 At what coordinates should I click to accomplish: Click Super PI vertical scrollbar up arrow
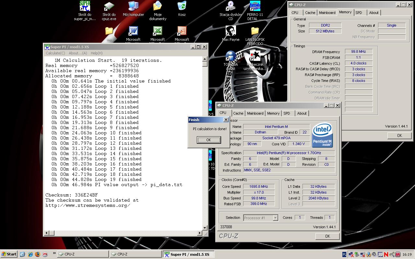[x=205, y=59]
